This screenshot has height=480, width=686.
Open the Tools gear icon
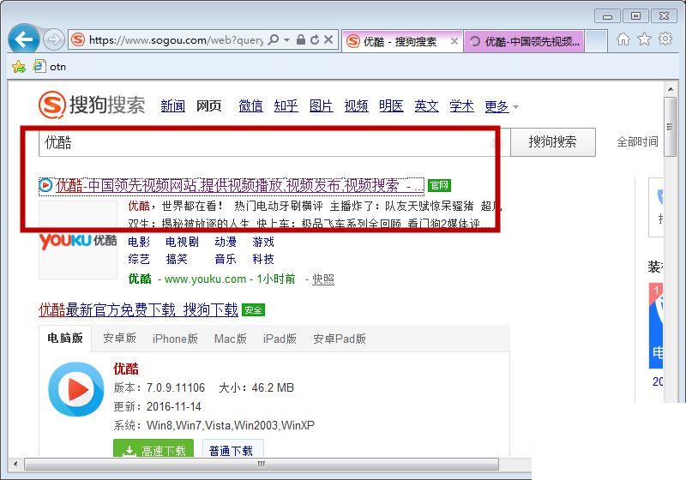[665, 39]
